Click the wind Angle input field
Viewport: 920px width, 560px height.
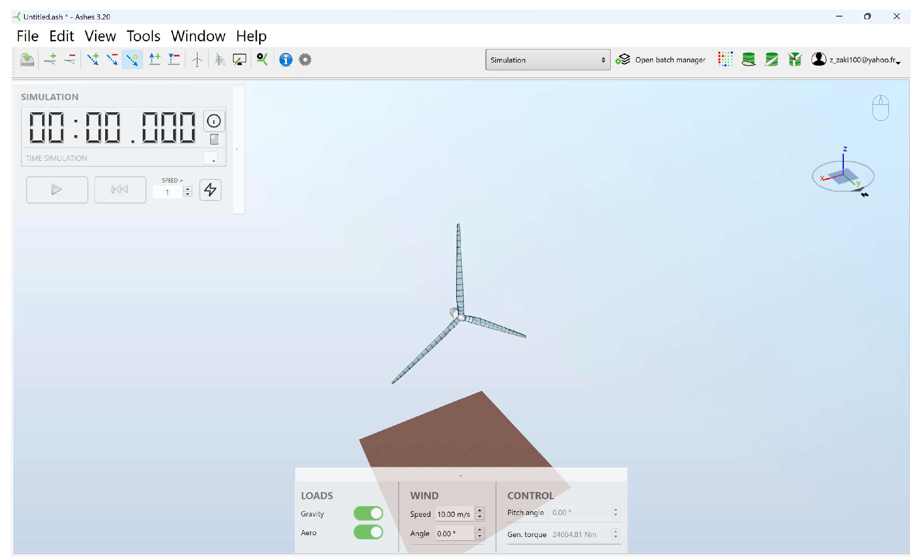pyautogui.click(x=454, y=533)
